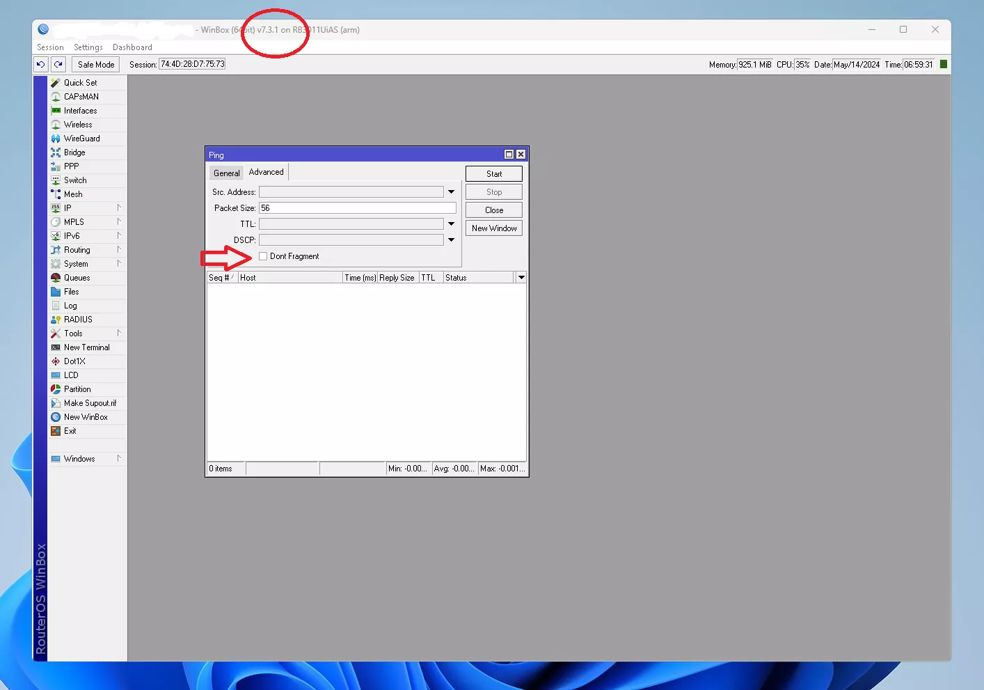
Task: Open WireGuard from the sidebar
Action: pyautogui.click(x=81, y=139)
